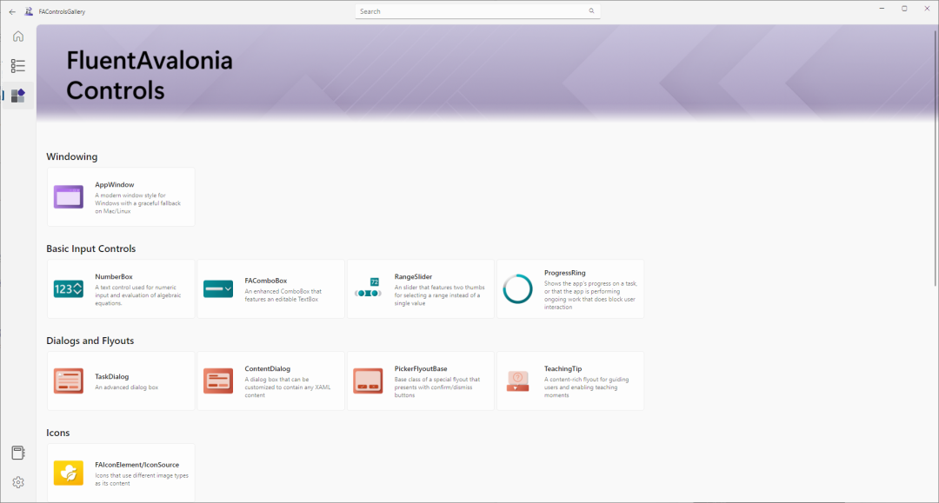Viewport: 939px width, 503px height.
Task: Open the ProgressRing title link
Action: [565, 273]
